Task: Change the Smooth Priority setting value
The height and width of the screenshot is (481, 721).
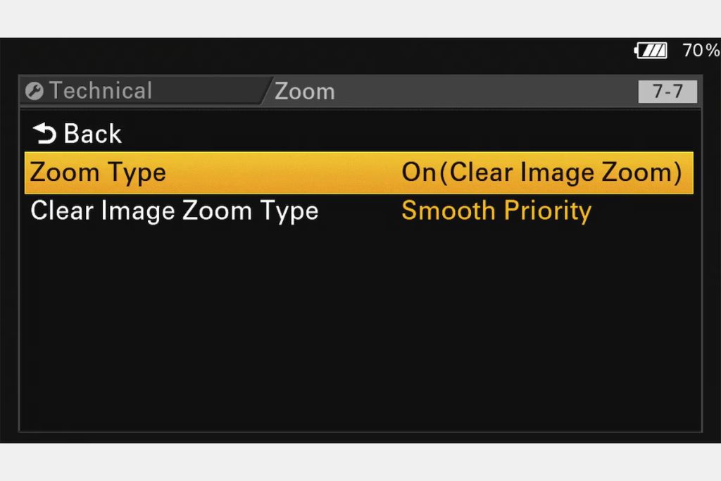Action: click(x=496, y=211)
